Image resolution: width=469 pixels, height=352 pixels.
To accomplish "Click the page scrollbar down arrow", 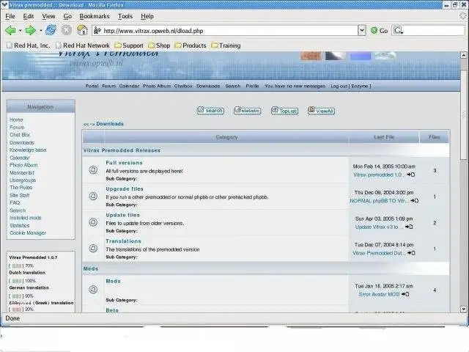I will pyautogui.click(x=463, y=309).
